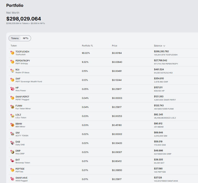Click the SWAP.PEPET token icon
Image resolution: width=198 pixels, height=183 pixels.
pos(12,98)
